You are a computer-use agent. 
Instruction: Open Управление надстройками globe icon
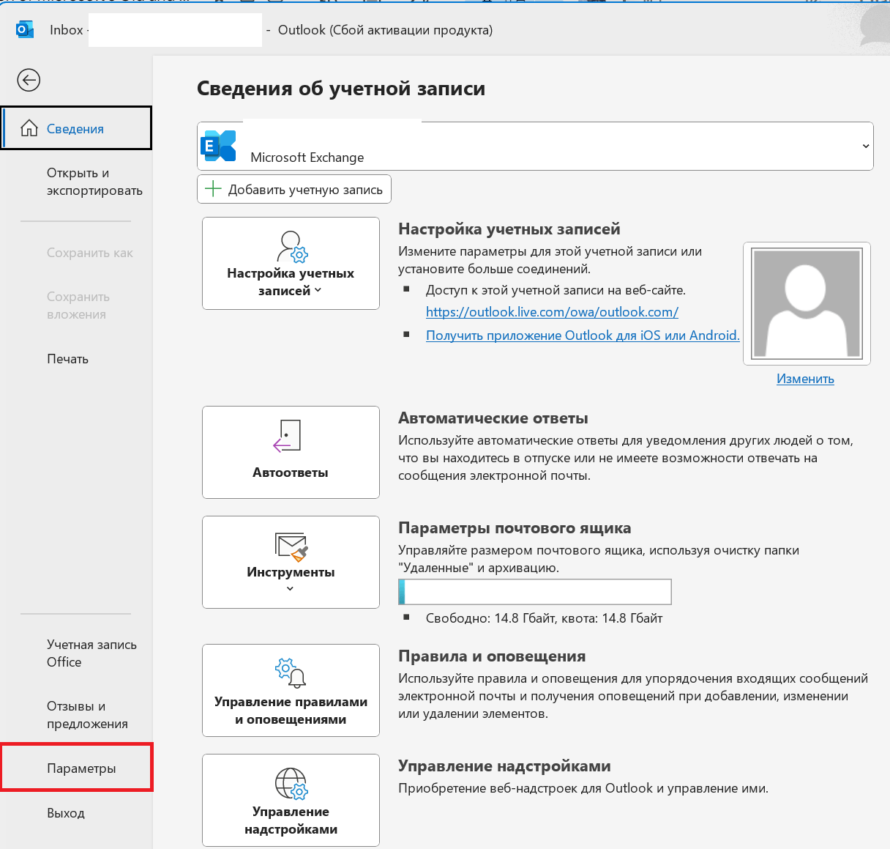(290, 782)
